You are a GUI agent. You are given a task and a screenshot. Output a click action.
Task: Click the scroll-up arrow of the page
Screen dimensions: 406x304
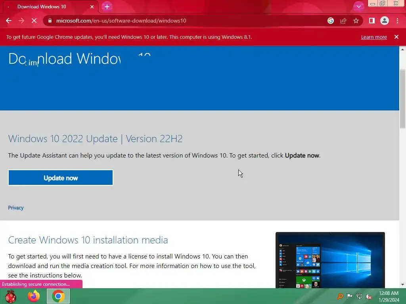point(403,49)
